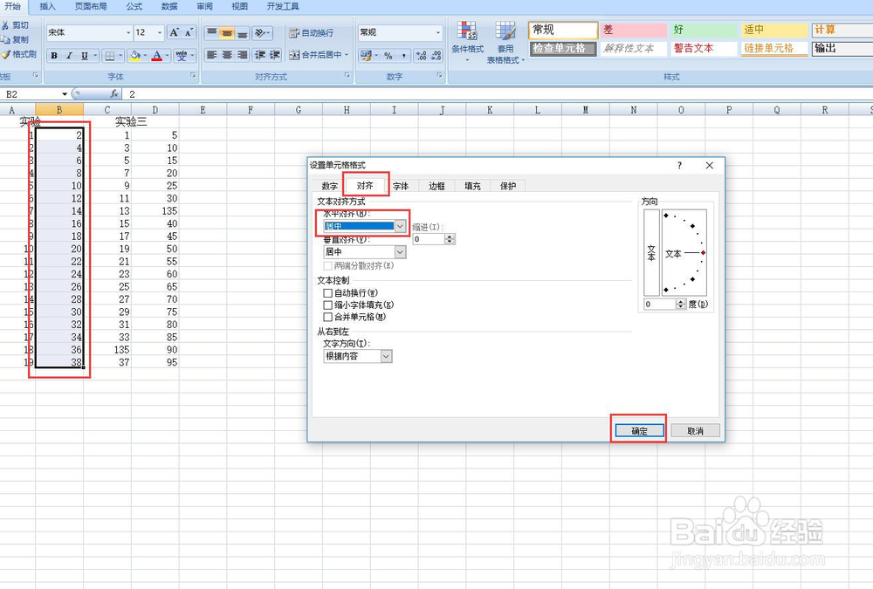Screen dimensions: 873x589
Task: Switch to 数字 tab in dialog
Action: [x=330, y=186]
